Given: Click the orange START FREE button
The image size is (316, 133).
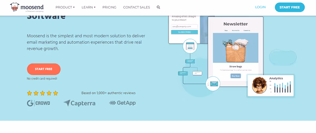Looking at the screenshot, I should click(x=44, y=69).
